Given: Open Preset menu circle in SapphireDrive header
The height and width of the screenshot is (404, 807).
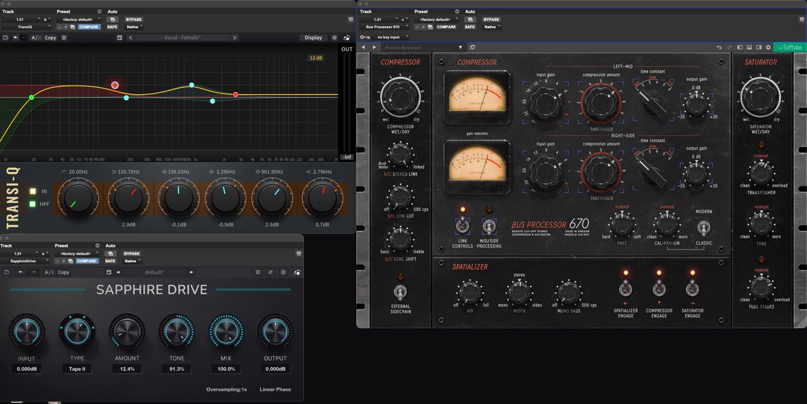Looking at the screenshot, I should click(98, 245).
